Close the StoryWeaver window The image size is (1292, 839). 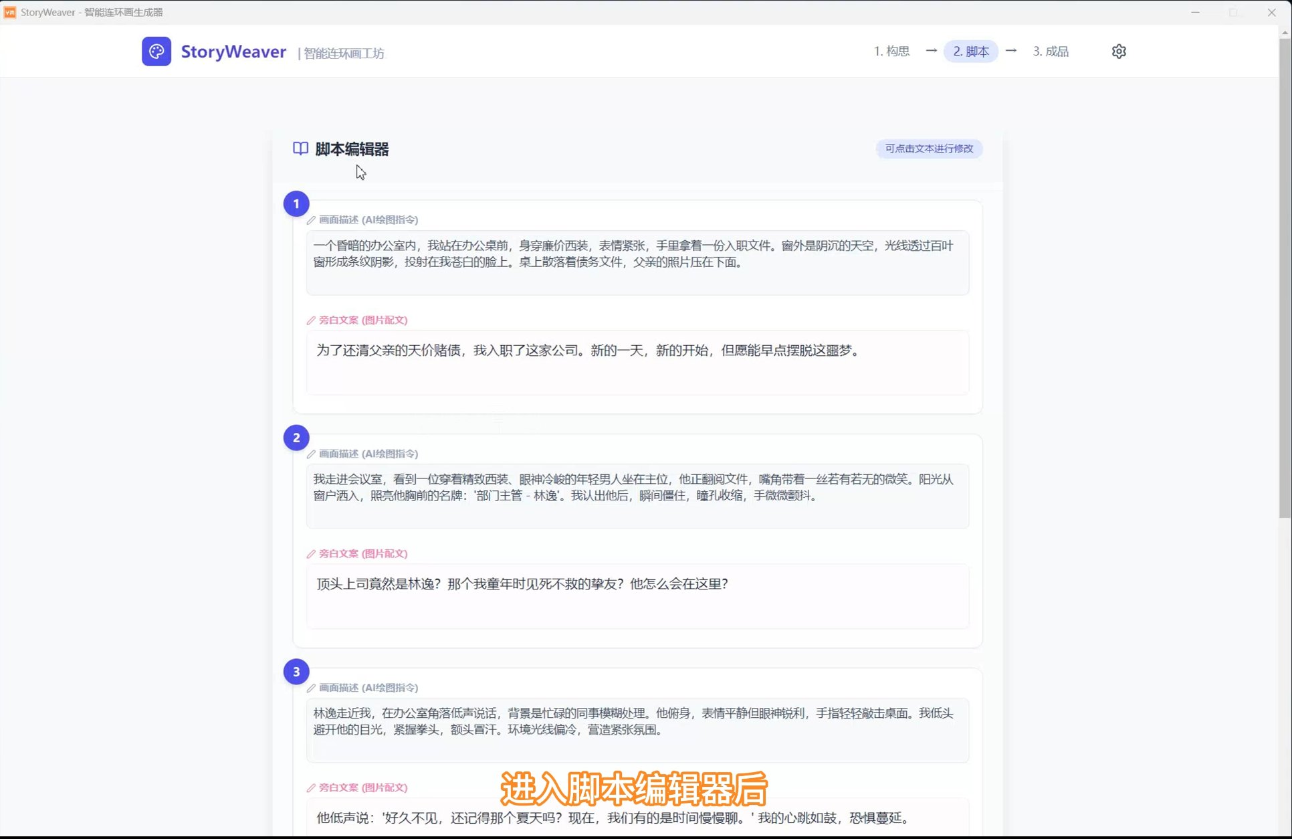point(1272,12)
